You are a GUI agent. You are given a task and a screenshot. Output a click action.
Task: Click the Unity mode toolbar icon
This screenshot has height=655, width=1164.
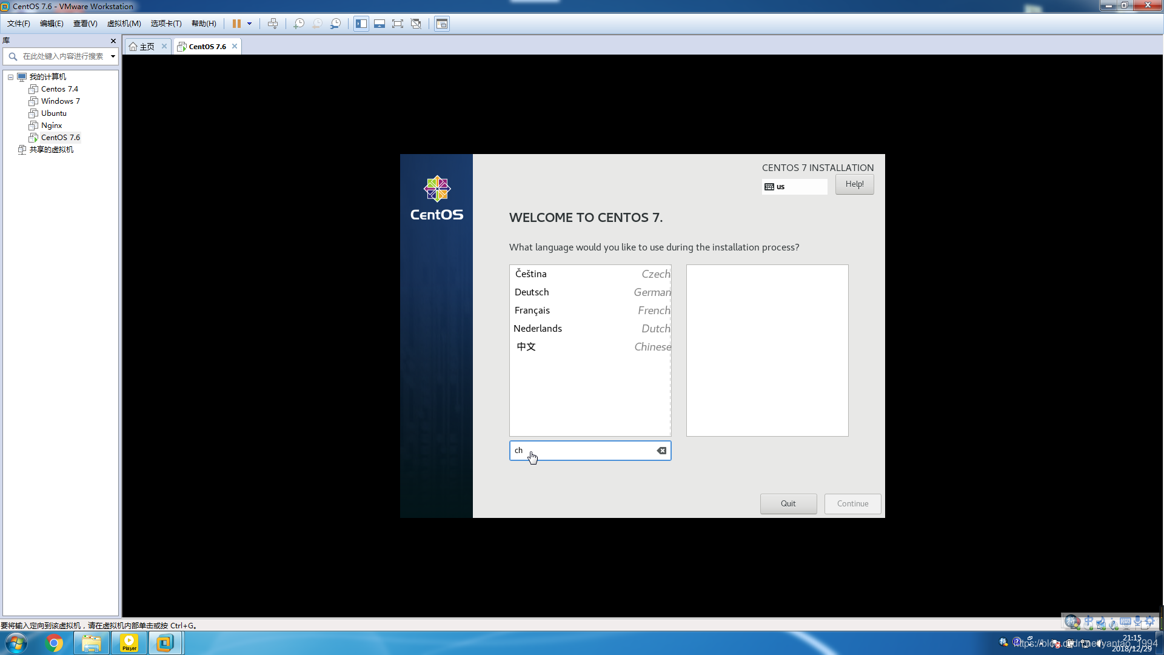click(x=416, y=24)
